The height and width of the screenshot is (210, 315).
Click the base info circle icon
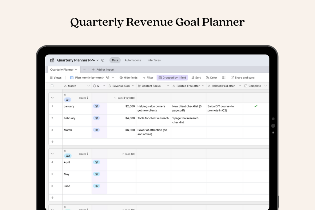[x=103, y=60]
